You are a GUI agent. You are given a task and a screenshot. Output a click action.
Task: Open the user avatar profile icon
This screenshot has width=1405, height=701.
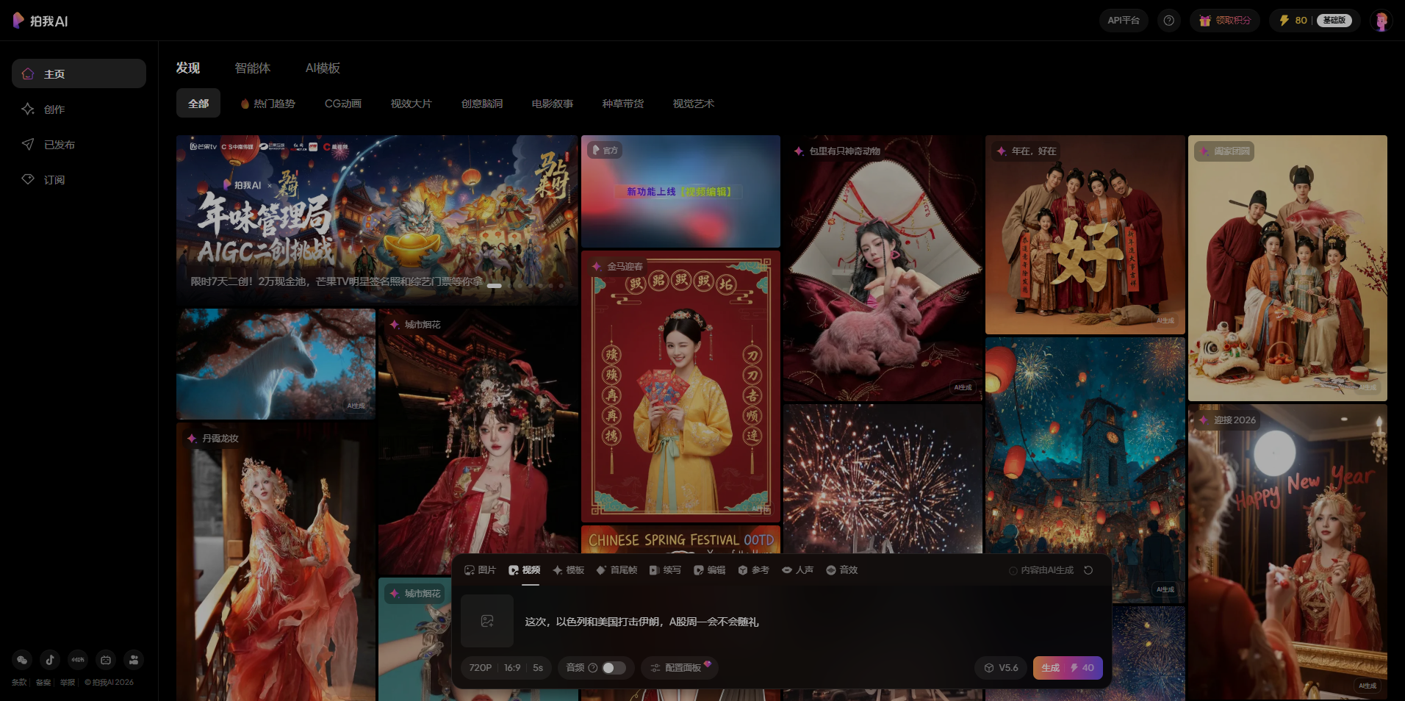[1381, 21]
